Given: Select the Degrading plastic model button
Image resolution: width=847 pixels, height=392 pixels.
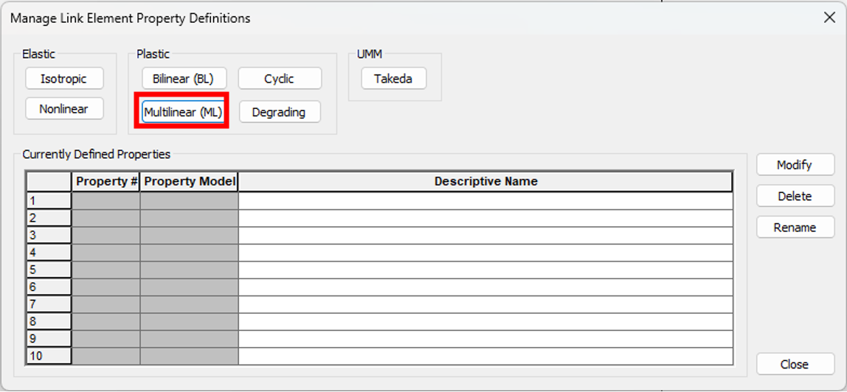Looking at the screenshot, I should pyautogui.click(x=280, y=112).
